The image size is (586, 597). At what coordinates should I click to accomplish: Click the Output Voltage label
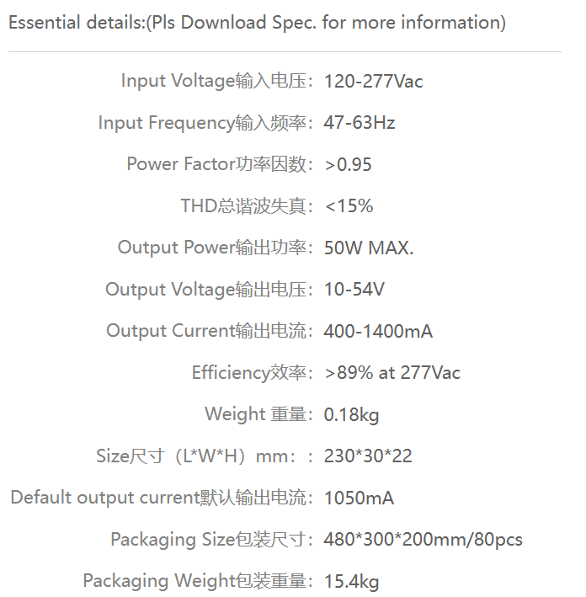click(210, 290)
